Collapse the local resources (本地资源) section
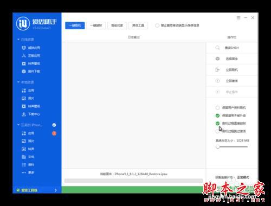Viewport: 271px width, 206px height. (x=18, y=82)
